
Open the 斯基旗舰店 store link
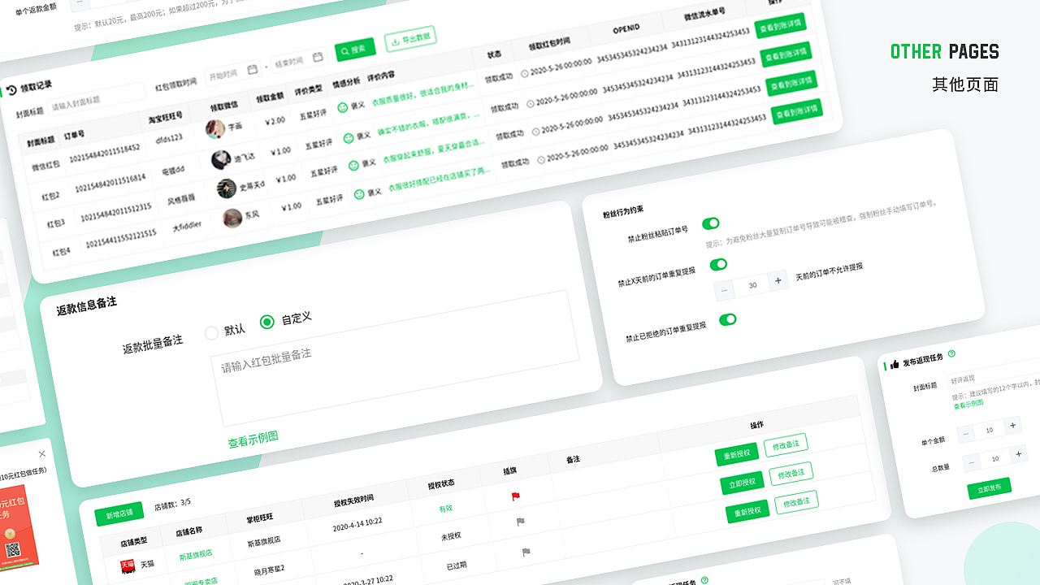click(196, 555)
